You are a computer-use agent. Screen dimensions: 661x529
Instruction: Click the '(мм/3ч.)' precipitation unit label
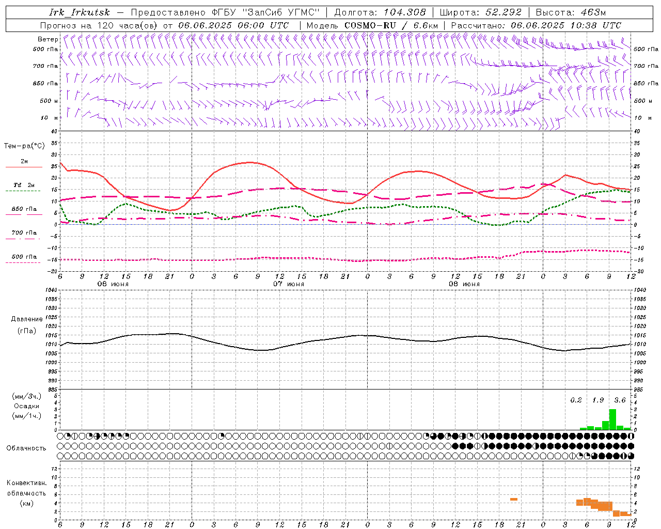(27, 396)
